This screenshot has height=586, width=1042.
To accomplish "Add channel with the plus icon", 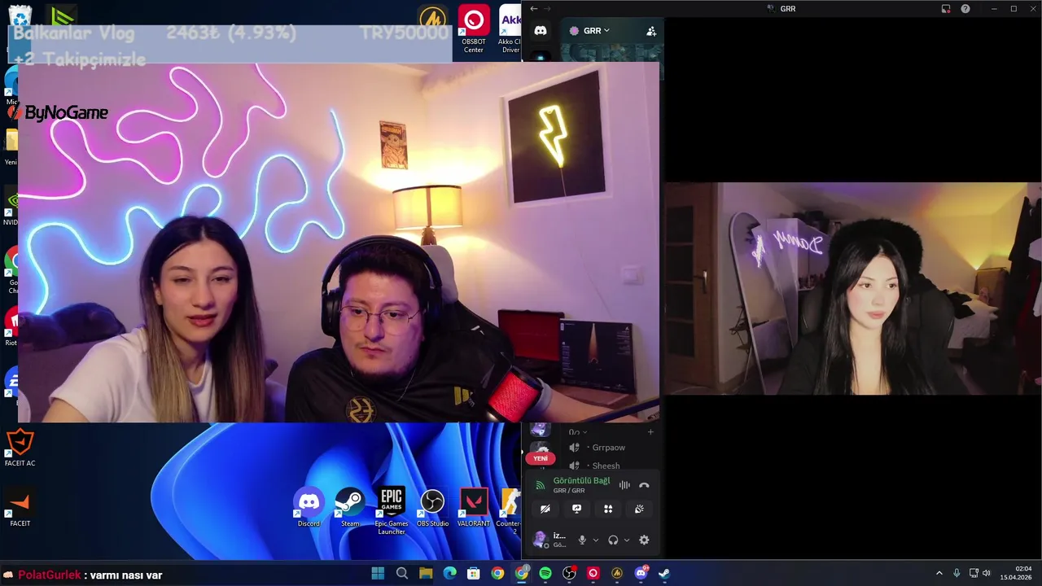I will pyautogui.click(x=650, y=432).
